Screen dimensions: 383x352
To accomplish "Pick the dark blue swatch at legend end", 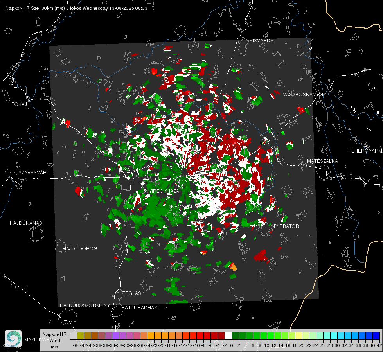I will (376, 336).
